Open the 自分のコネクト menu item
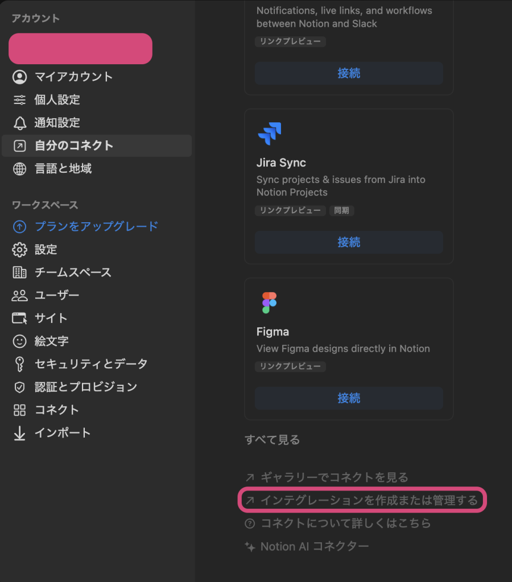 (74, 145)
